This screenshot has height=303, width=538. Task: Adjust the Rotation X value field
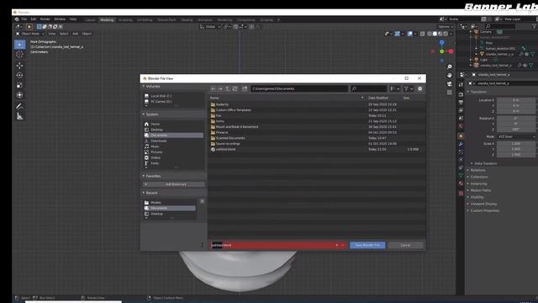(515, 119)
